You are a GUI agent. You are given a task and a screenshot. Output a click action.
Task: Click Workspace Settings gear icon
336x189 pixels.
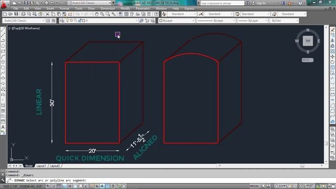48,20
